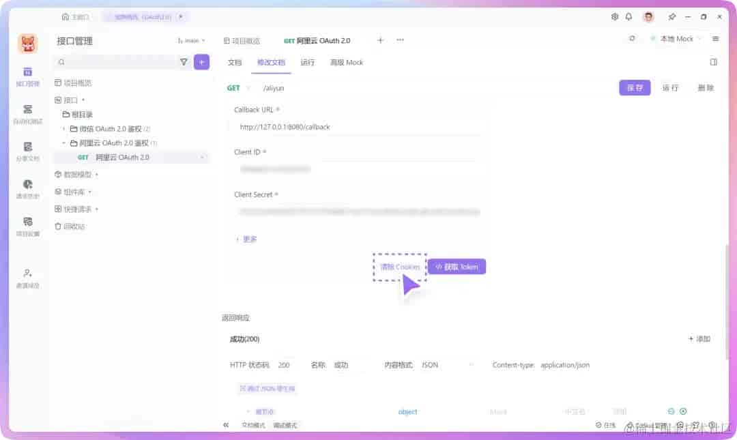The height and width of the screenshot is (440, 737).
Task: Select the GET 阿里云 OAuth 2.0 tab
Action: click(317, 41)
